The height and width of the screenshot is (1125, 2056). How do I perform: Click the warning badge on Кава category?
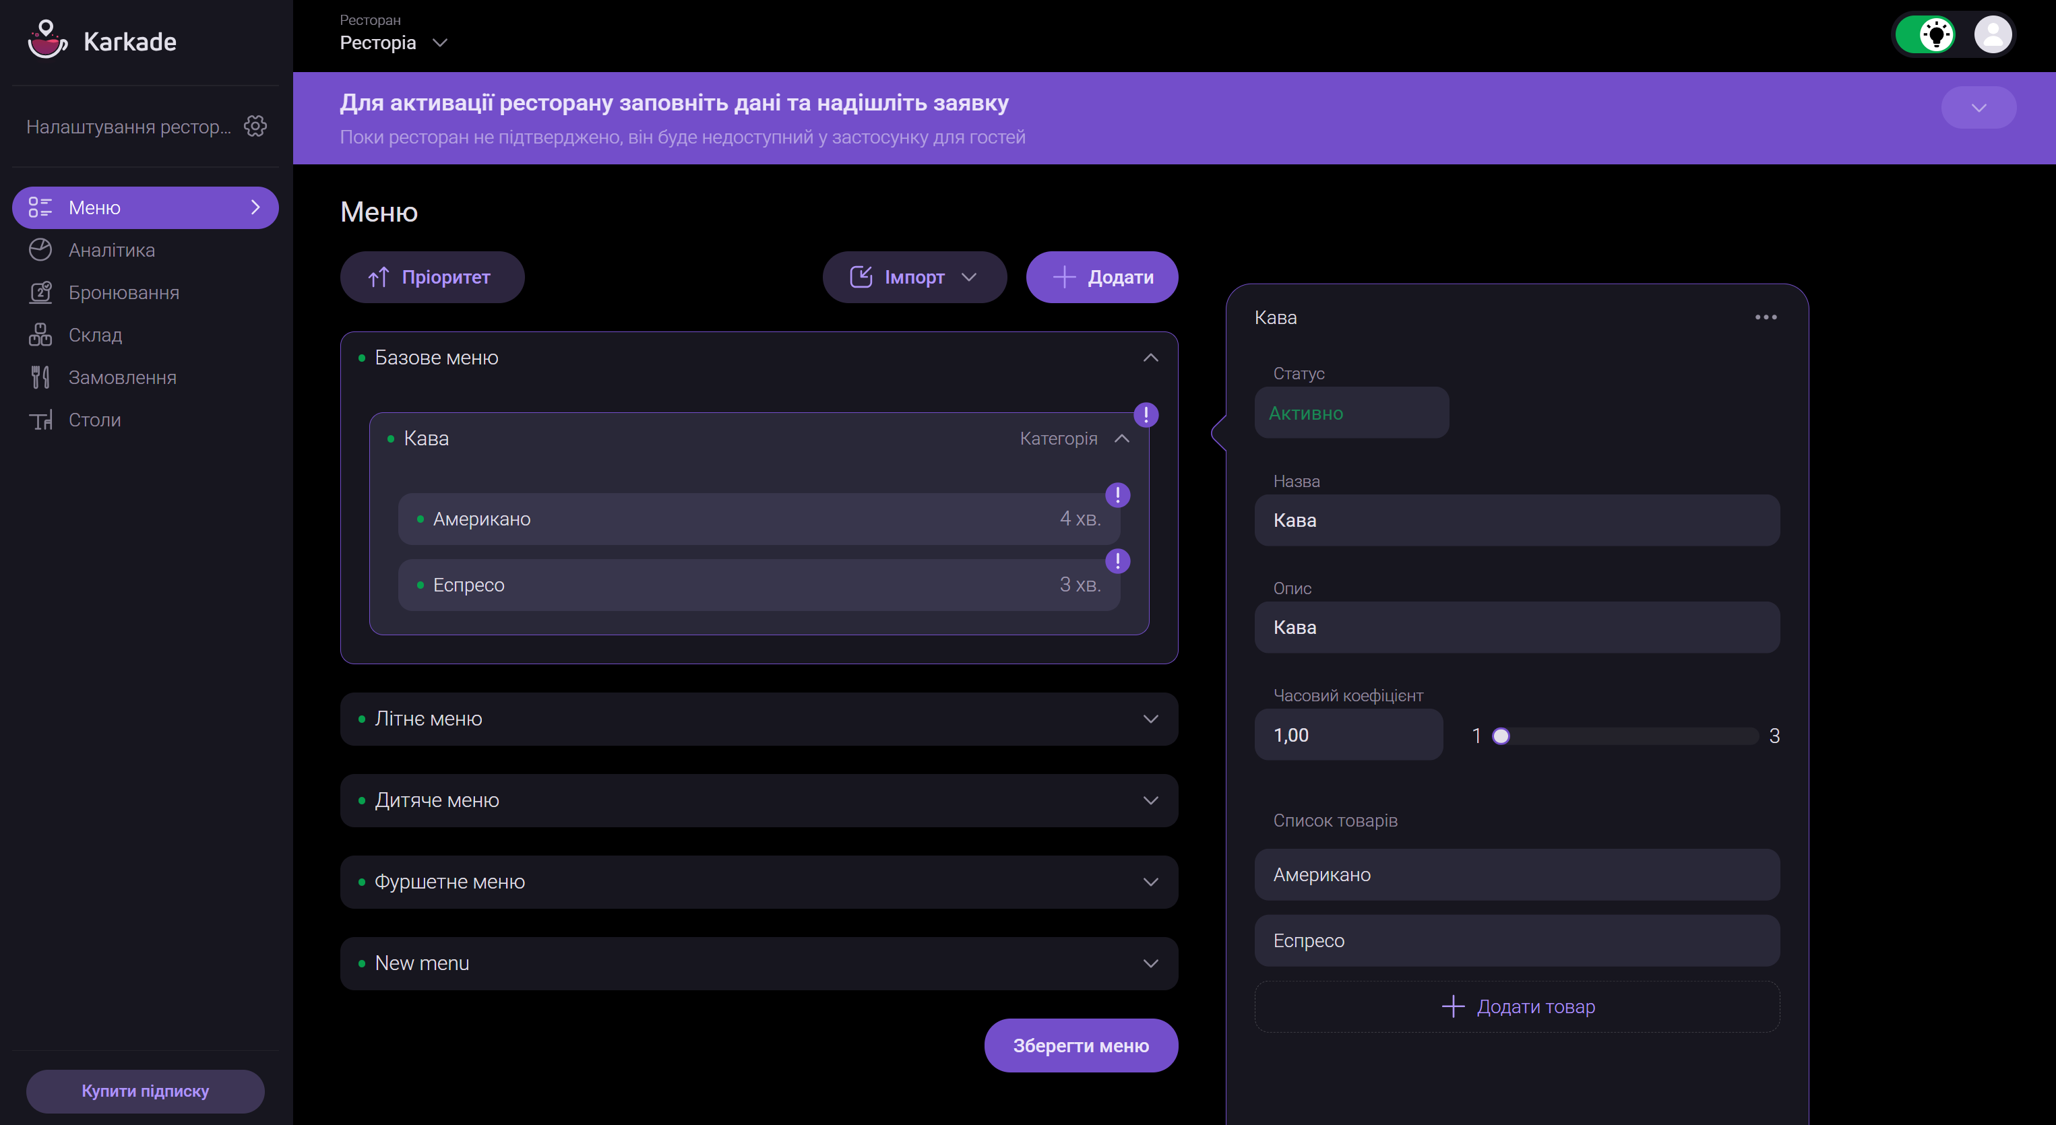pyautogui.click(x=1146, y=414)
